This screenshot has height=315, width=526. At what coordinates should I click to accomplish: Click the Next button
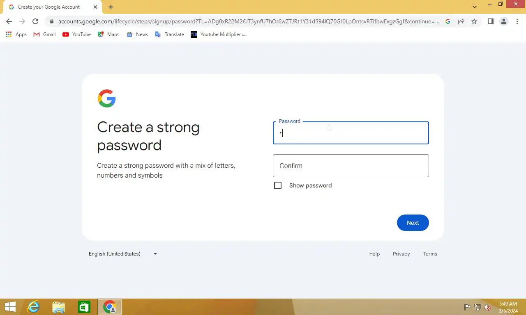pyautogui.click(x=413, y=223)
